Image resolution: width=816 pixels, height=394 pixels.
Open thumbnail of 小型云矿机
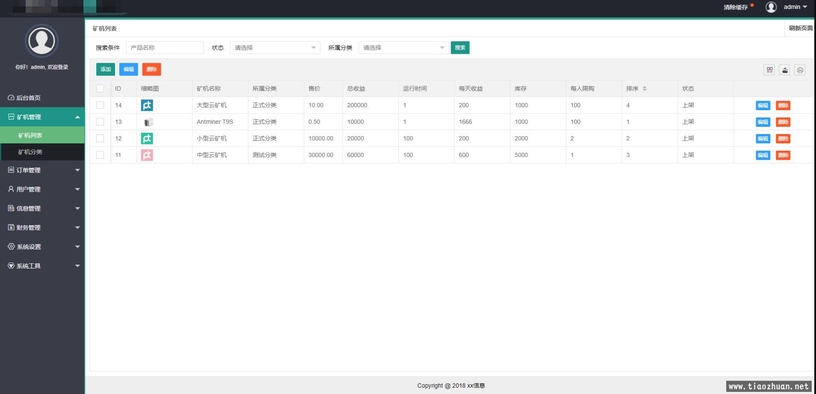[x=147, y=138]
